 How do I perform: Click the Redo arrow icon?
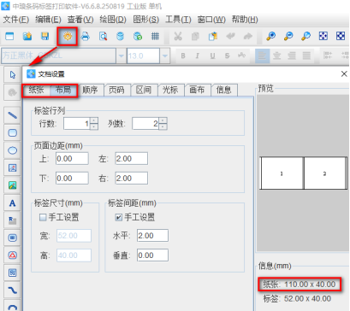(x=248, y=36)
